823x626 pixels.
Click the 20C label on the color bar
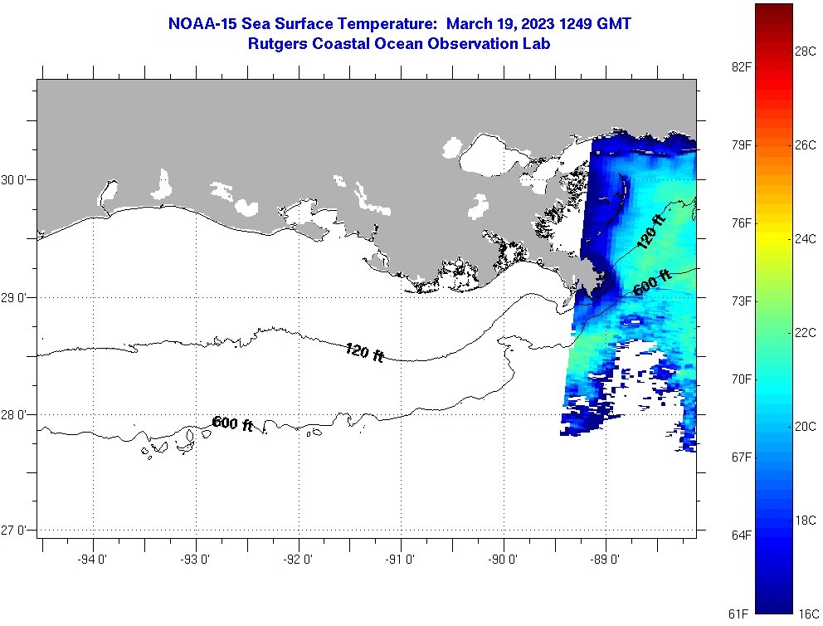pyautogui.click(x=805, y=427)
